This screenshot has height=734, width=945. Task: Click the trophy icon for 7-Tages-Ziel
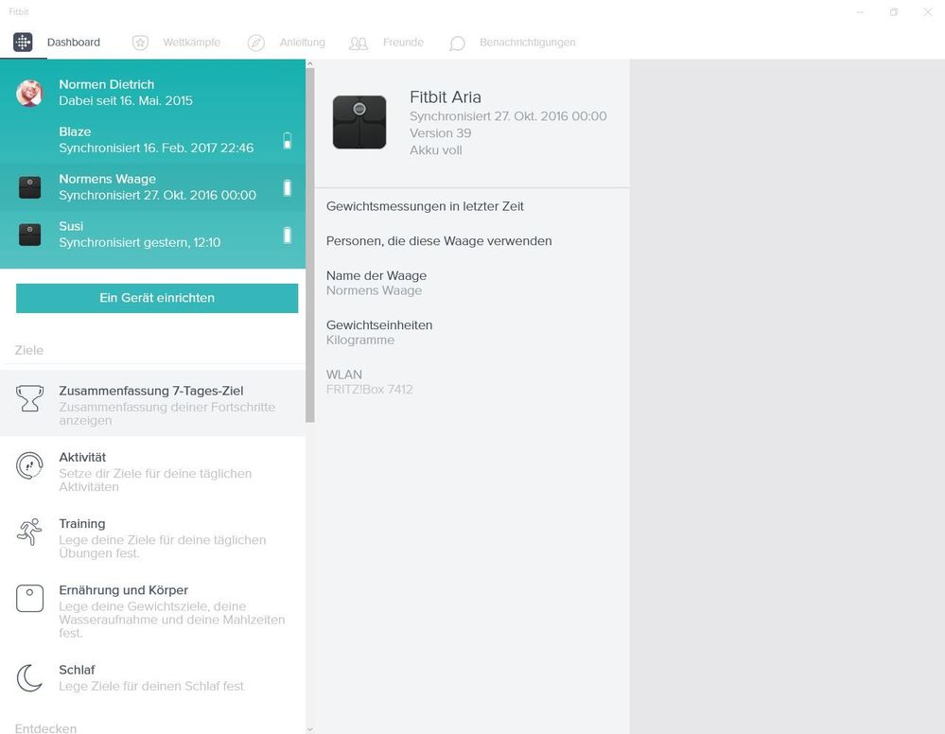tap(29, 398)
